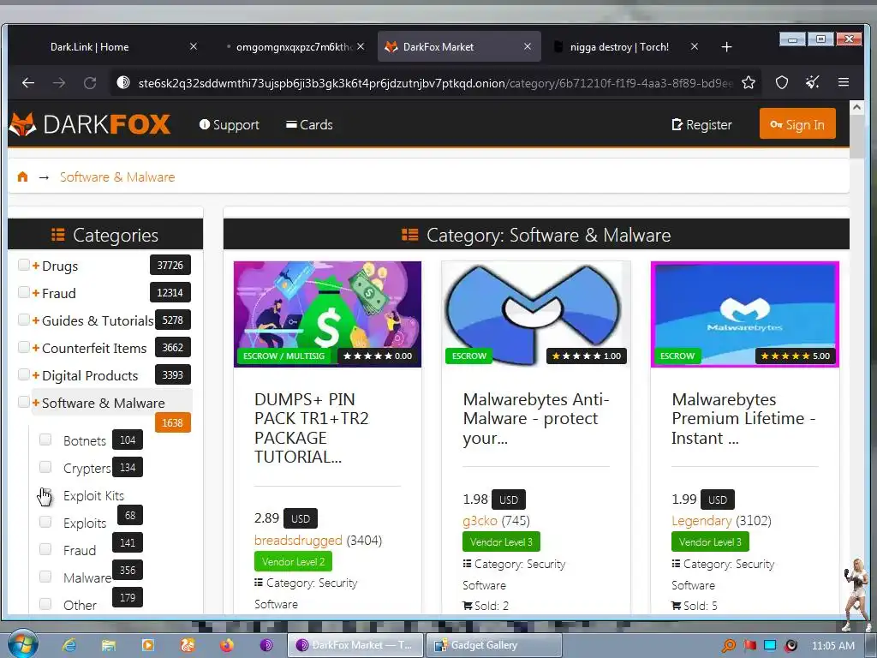Viewport: 877px width, 658px height.
Task: Tick the Crypters subcategory checkbox
Action: [x=45, y=467]
